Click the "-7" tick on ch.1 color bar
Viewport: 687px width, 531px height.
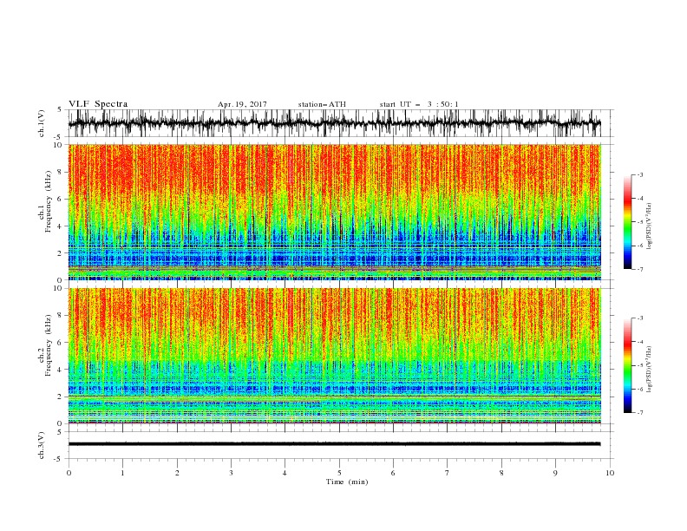(639, 269)
